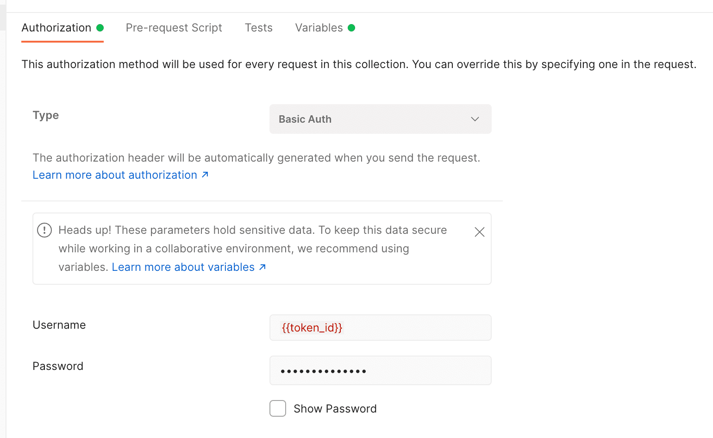The height and width of the screenshot is (438, 713).
Task: Switch to the Variables tab
Action: (319, 27)
